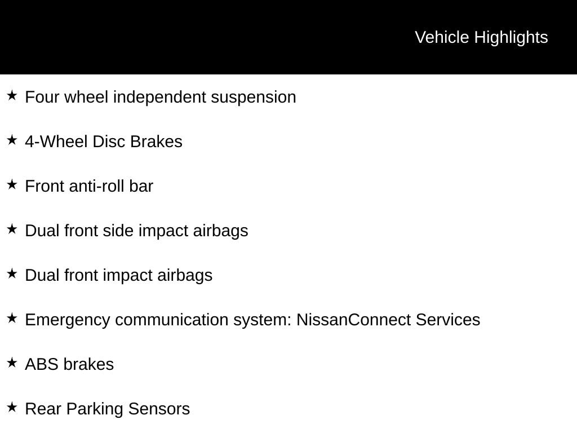Click the word Highlights in header
This screenshot has height=433, width=577.
tap(511, 38)
